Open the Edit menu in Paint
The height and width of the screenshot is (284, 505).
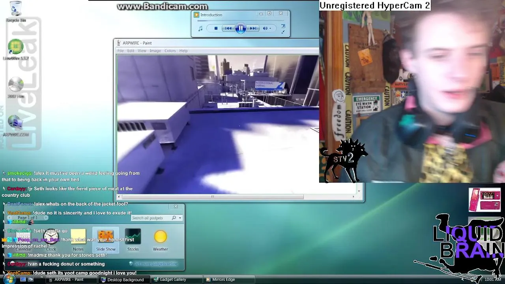tap(131, 50)
